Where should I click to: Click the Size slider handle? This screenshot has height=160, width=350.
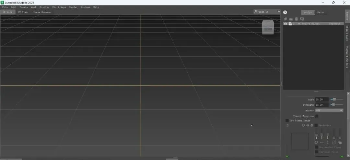click(x=334, y=100)
